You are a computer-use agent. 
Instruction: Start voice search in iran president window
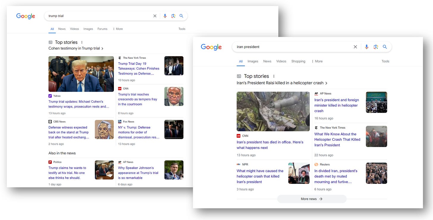point(367,47)
